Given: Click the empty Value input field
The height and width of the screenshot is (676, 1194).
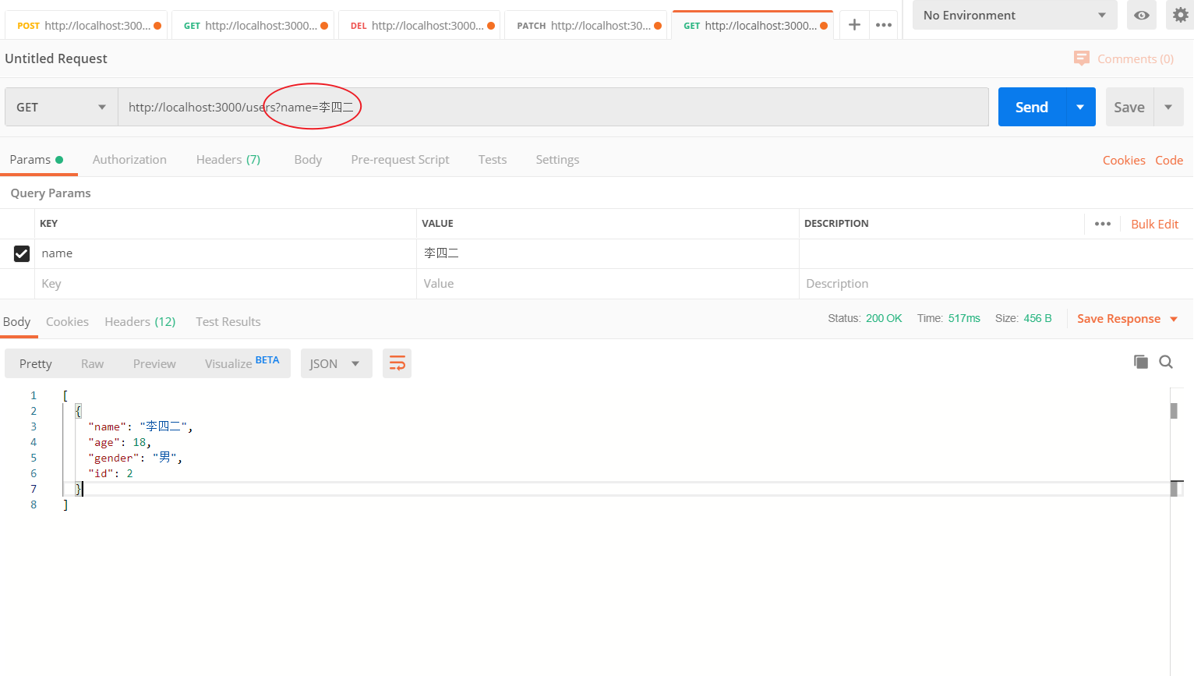Looking at the screenshot, I should 608,284.
